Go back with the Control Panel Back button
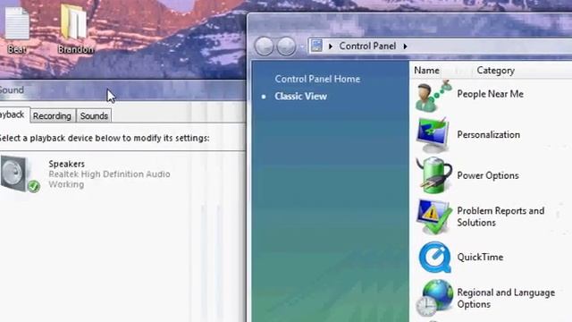572x322 pixels. (x=265, y=46)
